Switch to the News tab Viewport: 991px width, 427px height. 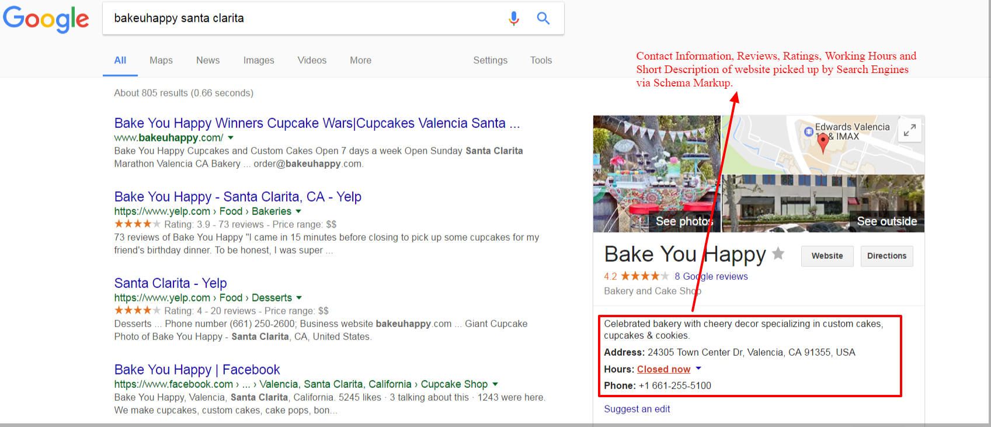pos(208,60)
